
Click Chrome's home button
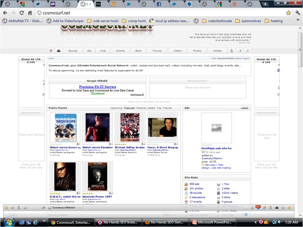click(x=30, y=13)
